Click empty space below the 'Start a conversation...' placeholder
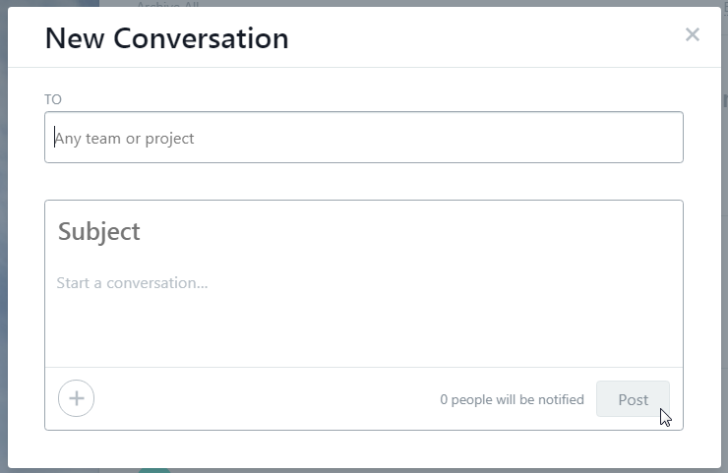The image size is (728, 473). (x=363, y=334)
